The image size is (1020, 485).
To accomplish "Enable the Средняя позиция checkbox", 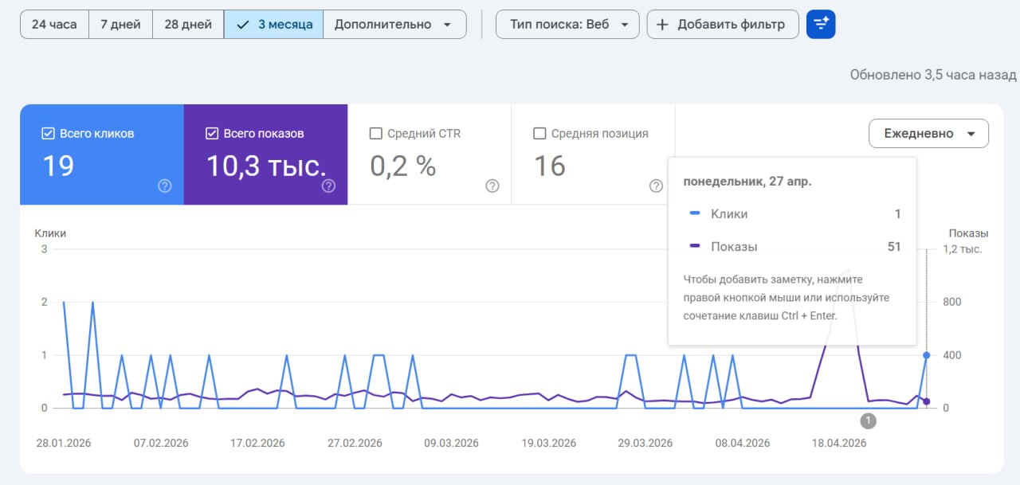I will click(539, 134).
